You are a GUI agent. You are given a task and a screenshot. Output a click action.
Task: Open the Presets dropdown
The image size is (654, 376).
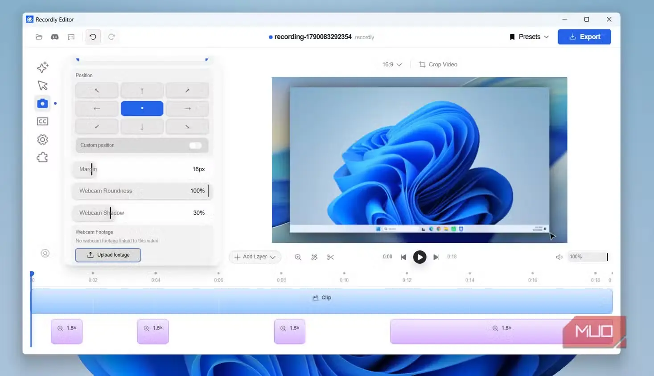pyautogui.click(x=529, y=37)
